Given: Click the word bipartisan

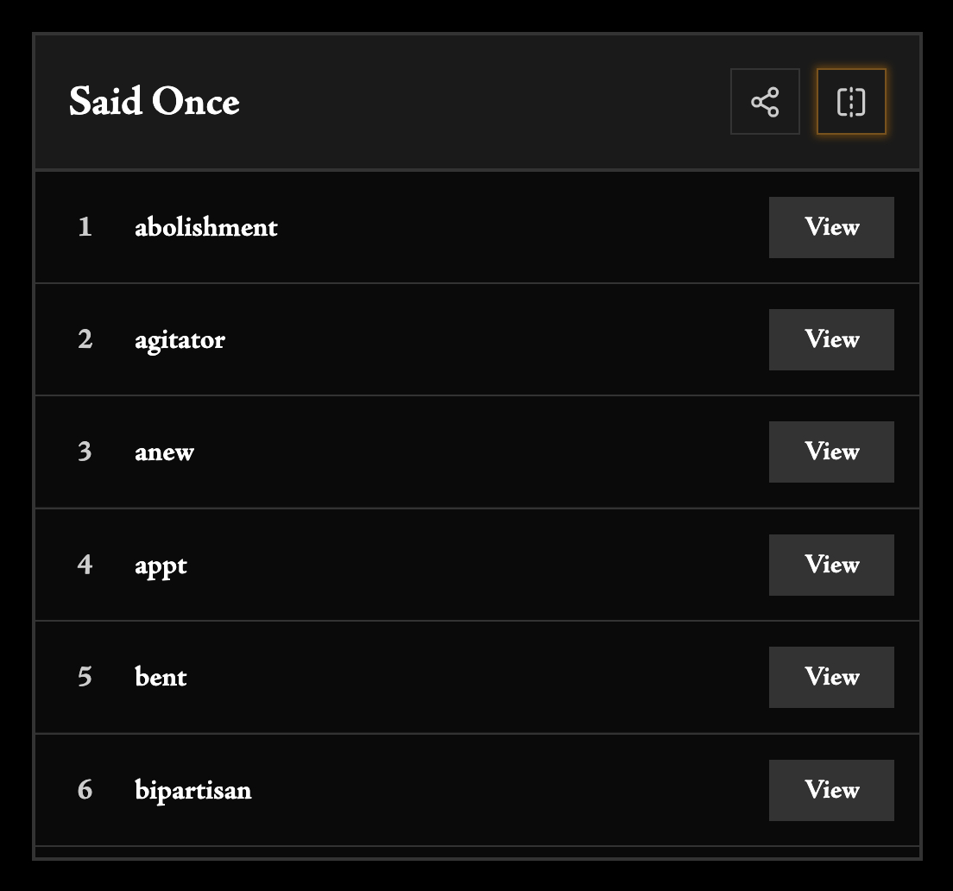Looking at the screenshot, I should pyautogui.click(x=193, y=790).
